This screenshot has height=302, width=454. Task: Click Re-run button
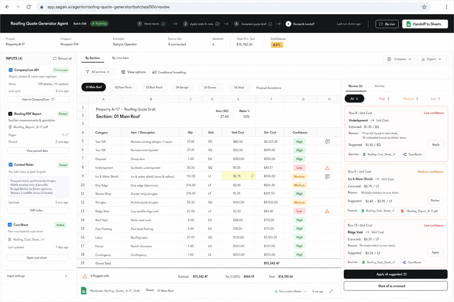(387, 24)
